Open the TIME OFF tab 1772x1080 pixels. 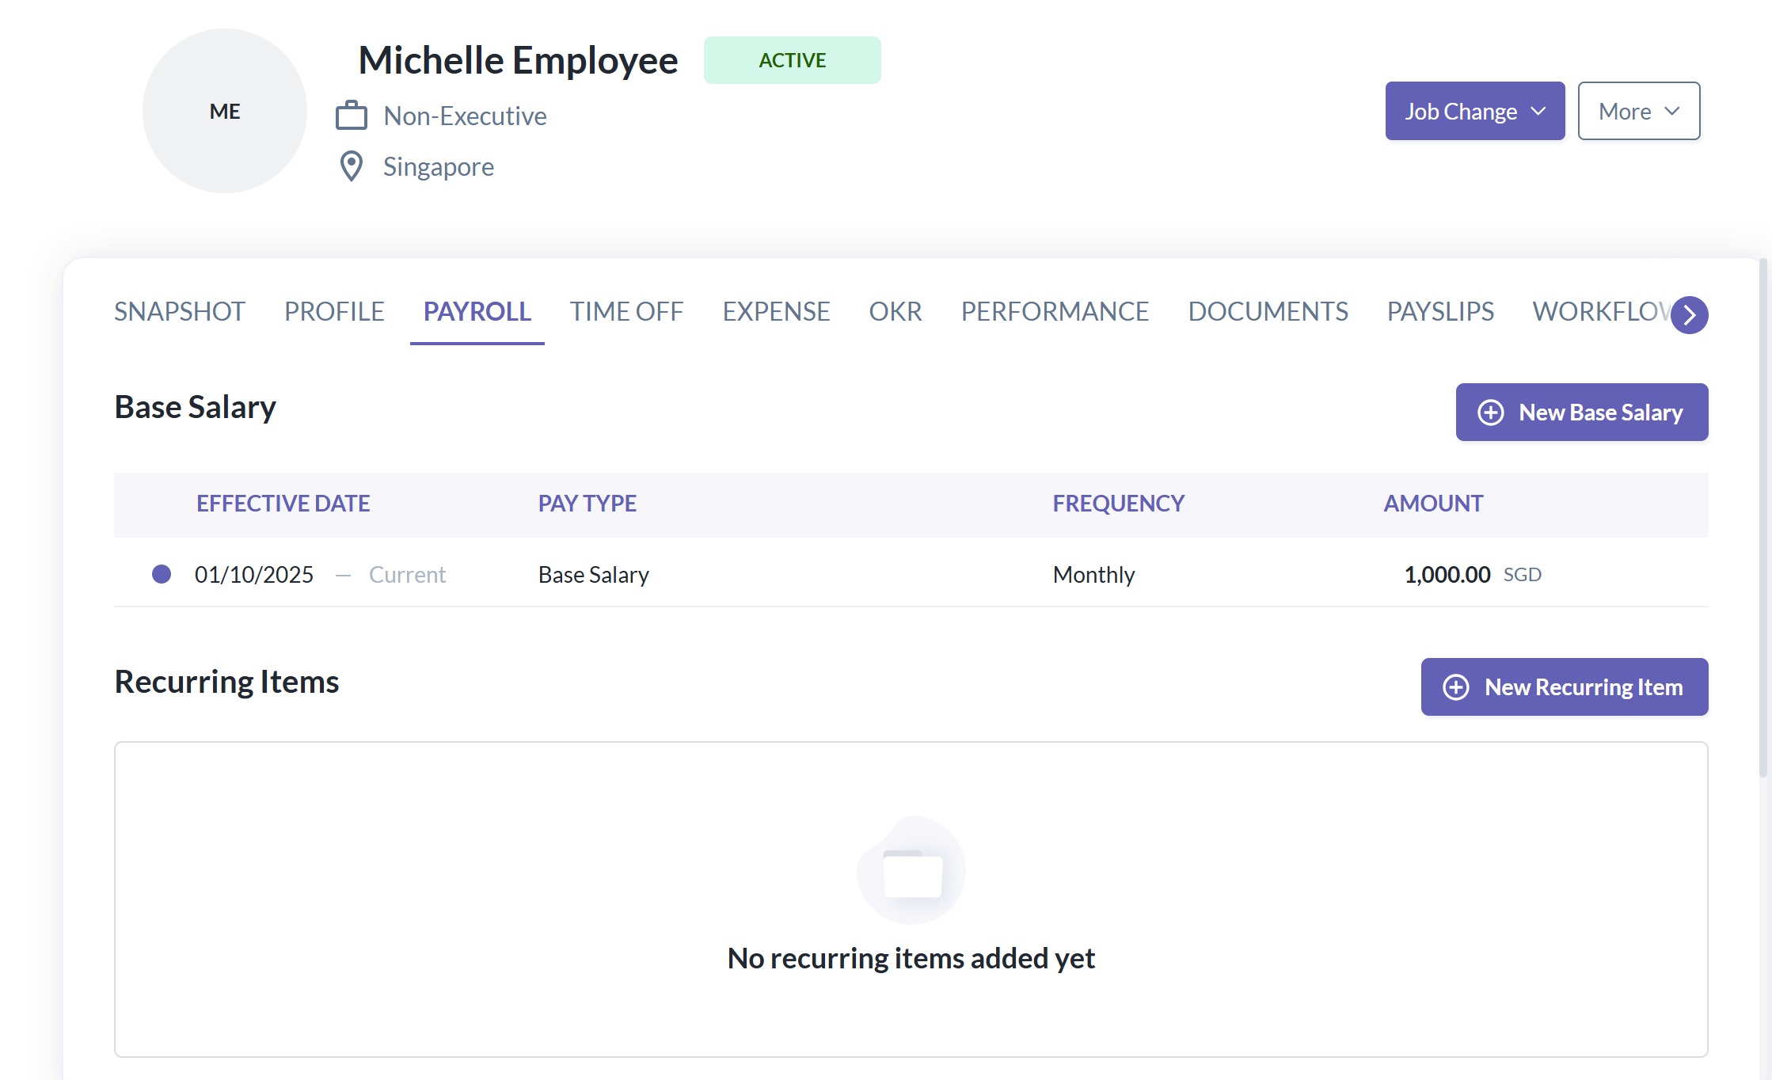626,312
